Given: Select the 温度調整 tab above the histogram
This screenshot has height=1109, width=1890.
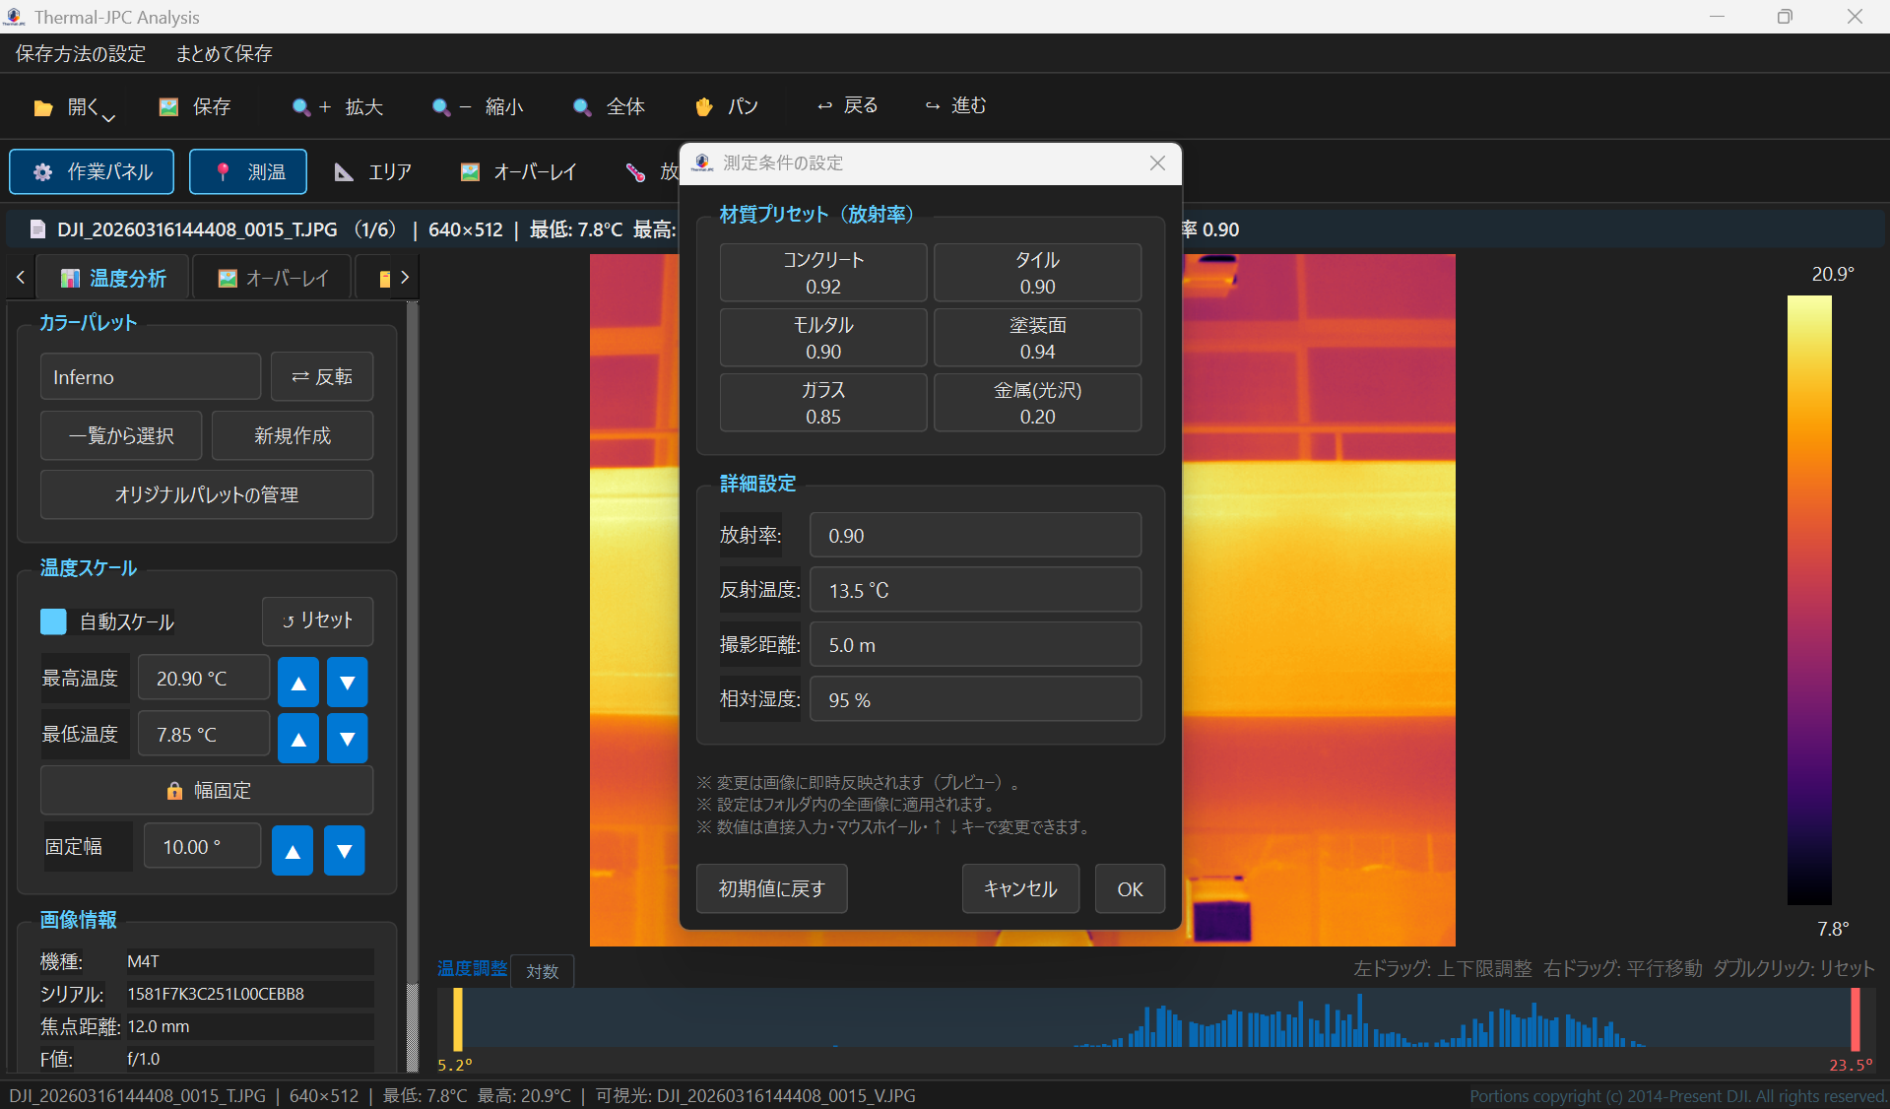Looking at the screenshot, I should [x=473, y=969].
